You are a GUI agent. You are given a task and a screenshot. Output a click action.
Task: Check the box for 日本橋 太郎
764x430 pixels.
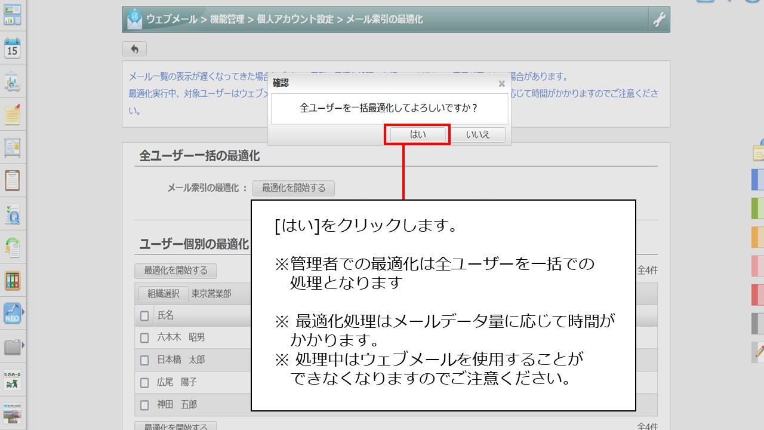[x=144, y=360]
